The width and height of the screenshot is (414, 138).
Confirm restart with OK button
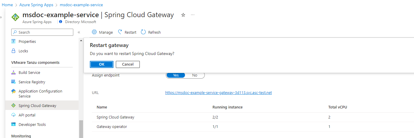click(101, 64)
